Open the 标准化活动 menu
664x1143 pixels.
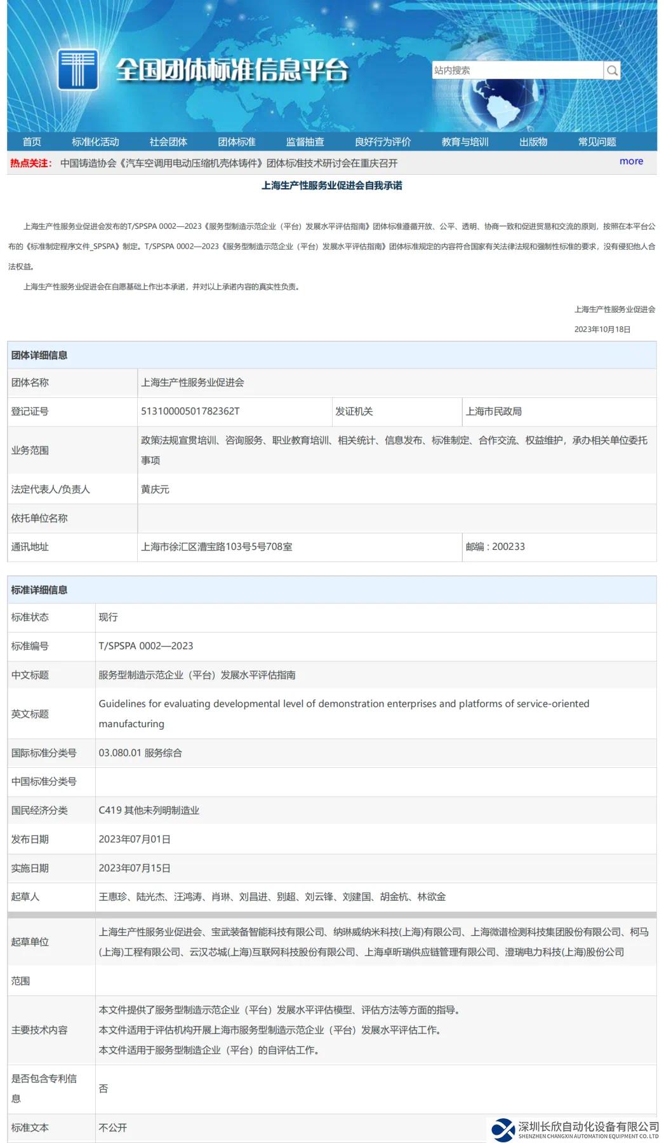coord(95,142)
